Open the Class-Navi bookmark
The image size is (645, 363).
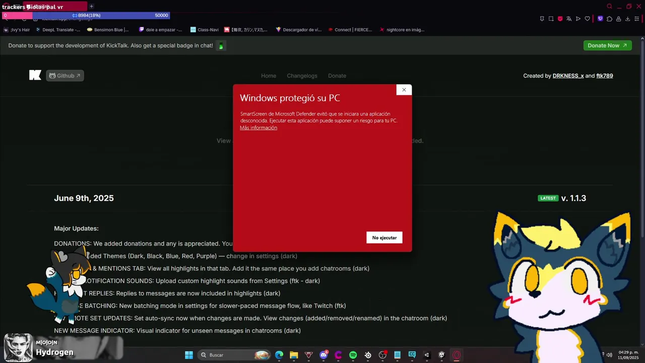point(205,30)
